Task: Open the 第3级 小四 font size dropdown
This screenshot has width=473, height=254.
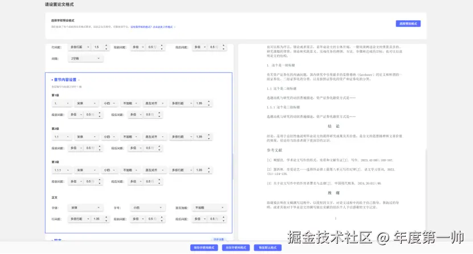Action: pyautogui.click(x=109, y=170)
